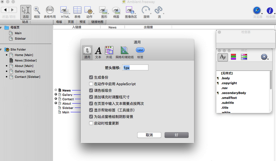Select the .copyright style
The image size is (276, 161).
point(229,83)
